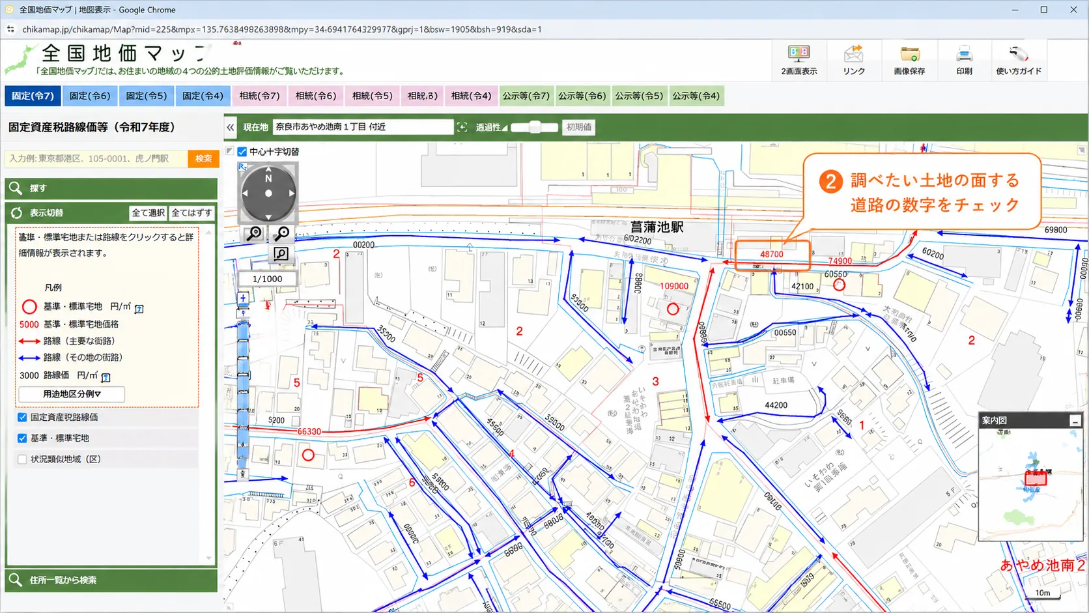Open help icon next to 基準・標準宅地 円/㎡

coord(139,308)
